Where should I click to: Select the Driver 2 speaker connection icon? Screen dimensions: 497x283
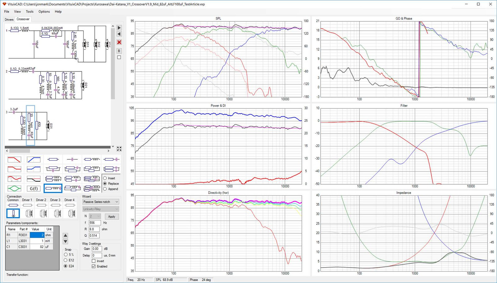[x=42, y=213]
